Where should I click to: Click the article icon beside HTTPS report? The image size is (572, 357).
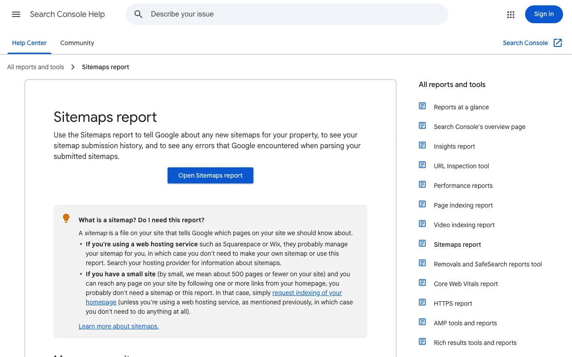pyautogui.click(x=422, y=303)
